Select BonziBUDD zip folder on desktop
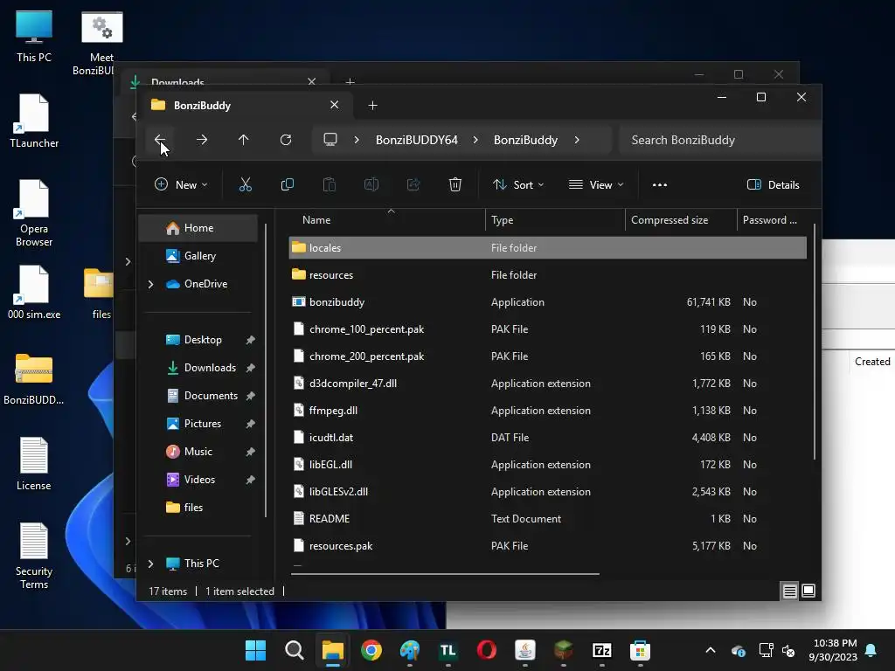Viewport: 895px width, 671px height. pos(34,379)
